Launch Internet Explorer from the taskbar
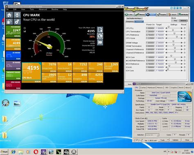 tap(13, 152)
